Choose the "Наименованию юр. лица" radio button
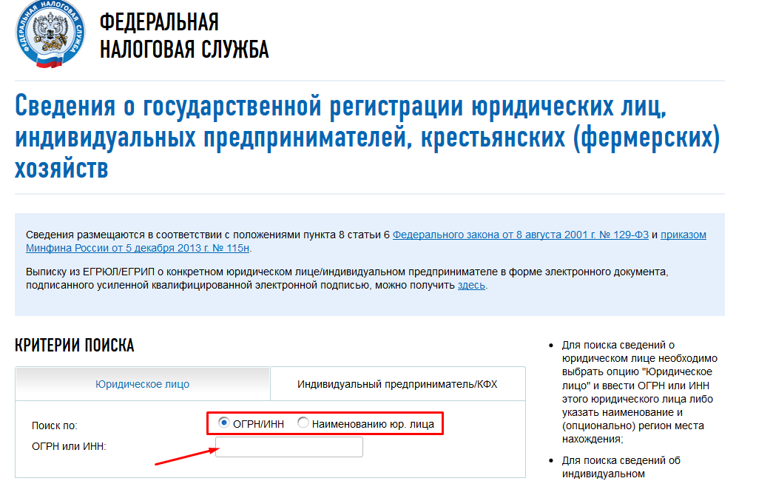The height and width of the screenshot is (481, 773). pyautogui.click(x=303, y=423)
